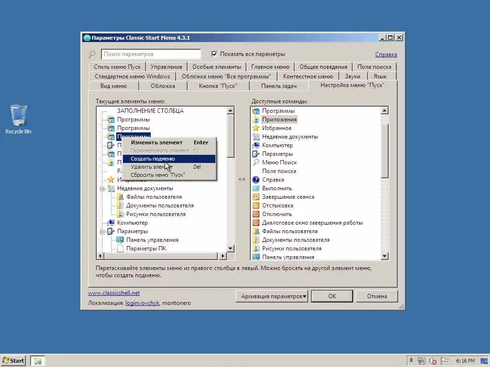Click the scrollbar thumb of current menu items
The width and height of the screenshot is (490, 367).
231,136
